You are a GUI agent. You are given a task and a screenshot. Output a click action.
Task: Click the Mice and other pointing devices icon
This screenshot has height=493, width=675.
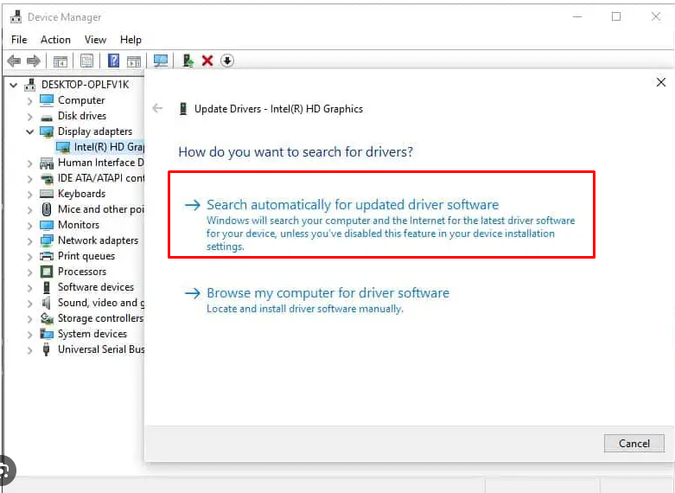tap(47, 209)
